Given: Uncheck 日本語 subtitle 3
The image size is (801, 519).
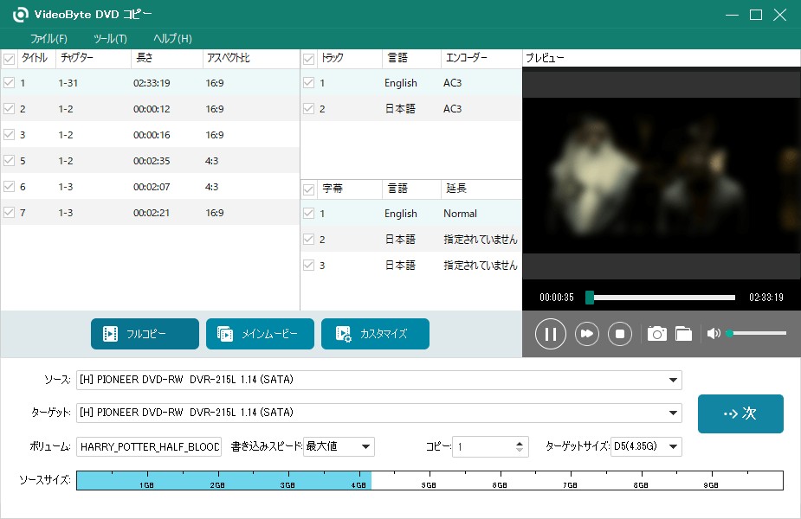Looking at the screenshot, I should (308, 266).
